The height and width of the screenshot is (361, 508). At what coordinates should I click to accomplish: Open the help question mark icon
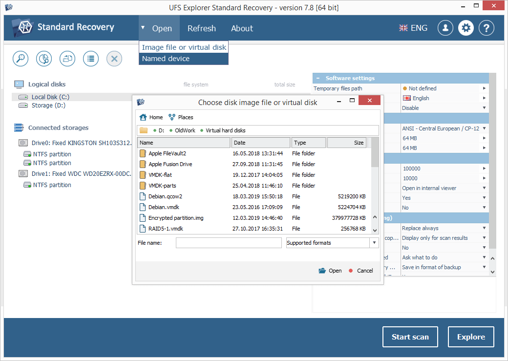click(487, 28)
